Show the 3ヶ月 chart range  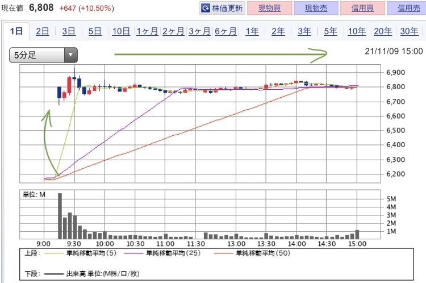point(199,31)
